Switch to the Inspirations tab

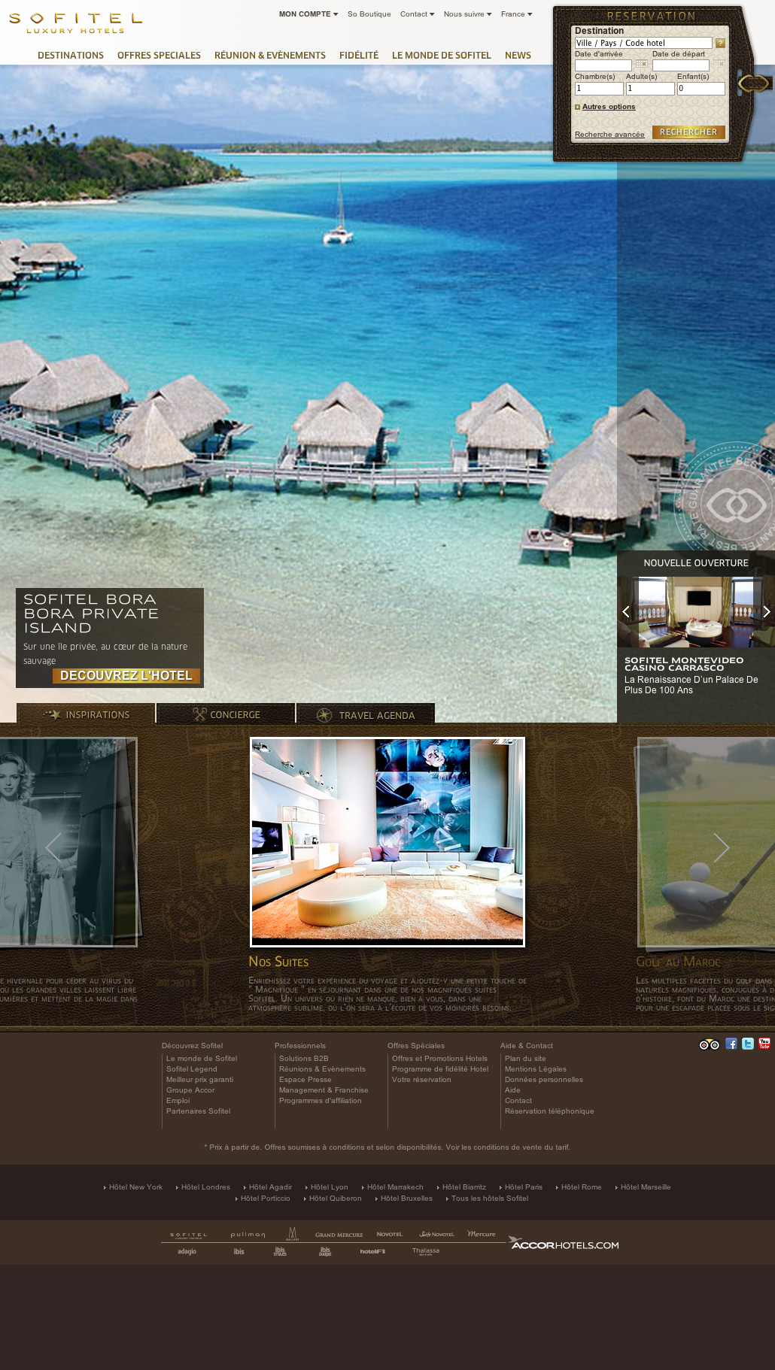pos(86,714)
